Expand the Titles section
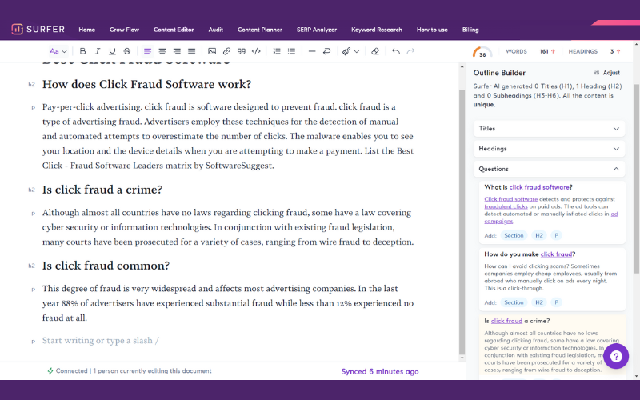Viewport: 640px width, 400px height. pyautogui.click(x=549, y=129)
